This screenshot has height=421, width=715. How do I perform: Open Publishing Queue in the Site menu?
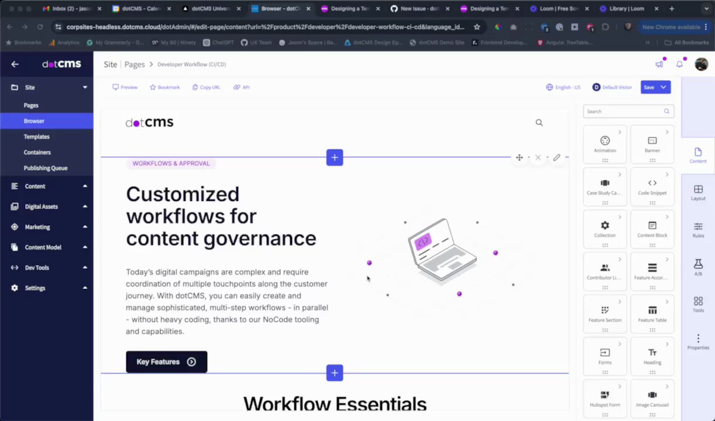tap(46, 168)
